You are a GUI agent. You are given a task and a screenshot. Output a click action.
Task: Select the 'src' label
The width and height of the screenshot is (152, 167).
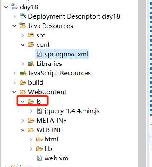tap(40, 35)
